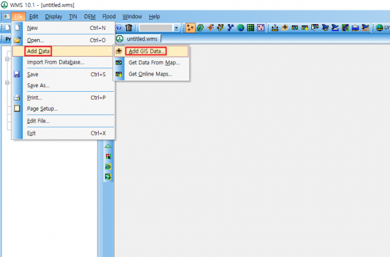Open the Display menu
This screenshot has width=390, height=257.
click(x=53, y=17)
